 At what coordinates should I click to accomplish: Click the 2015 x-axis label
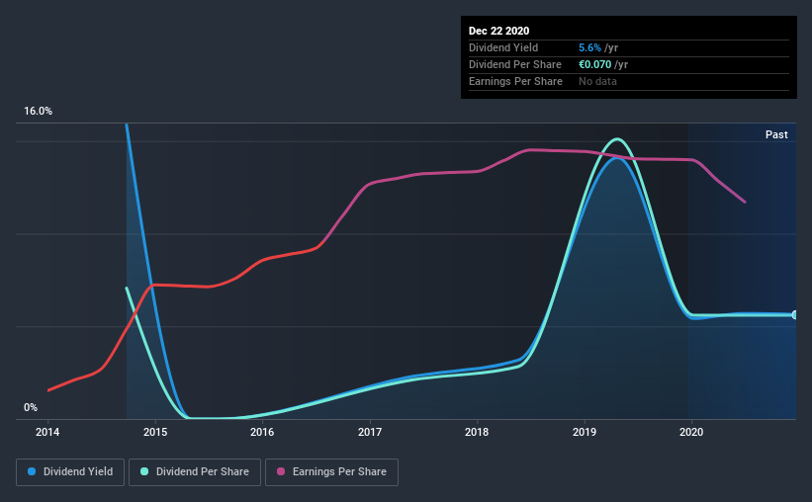[155, 432]
